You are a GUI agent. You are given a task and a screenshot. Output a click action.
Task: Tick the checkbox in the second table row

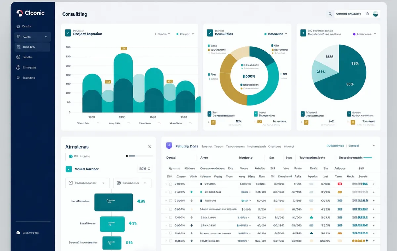[x=171, y=192]
